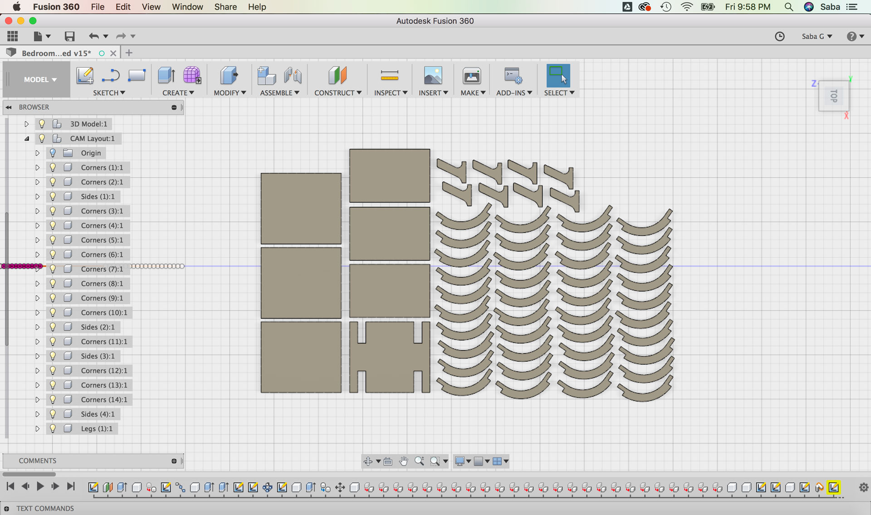Image resolution: width=871 pixels, height=515 pixels.
Task: Click the Save icon
Action: pos(69,36)
